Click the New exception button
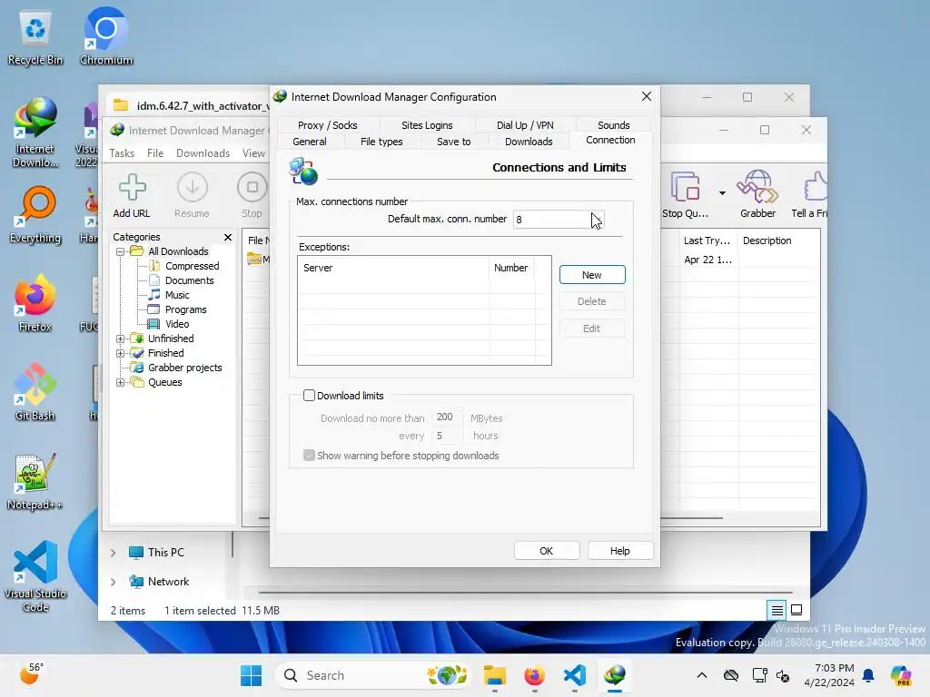Screen dimensions: 930x697 click(x=592, y=274)
